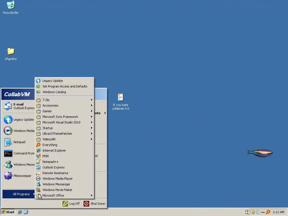Screen dimensions: 288x216
Task: Click the security shield tray icon
Action: (x=253, y=212)
